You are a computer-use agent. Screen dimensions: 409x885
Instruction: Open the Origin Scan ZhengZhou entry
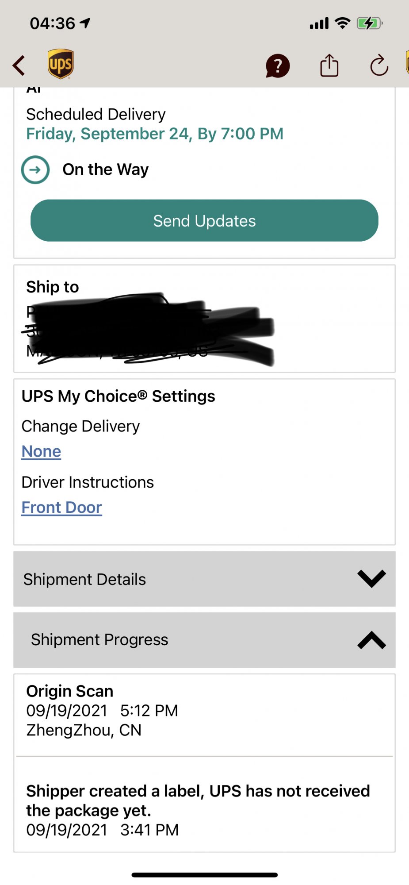(x=204, y=711)
